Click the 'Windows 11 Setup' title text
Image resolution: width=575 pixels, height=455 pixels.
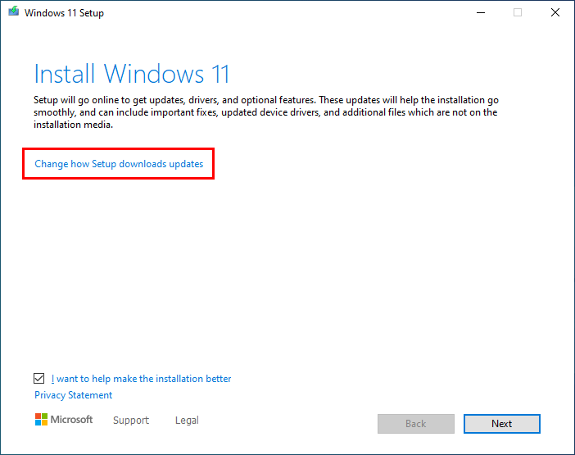(x=64, y=13)
